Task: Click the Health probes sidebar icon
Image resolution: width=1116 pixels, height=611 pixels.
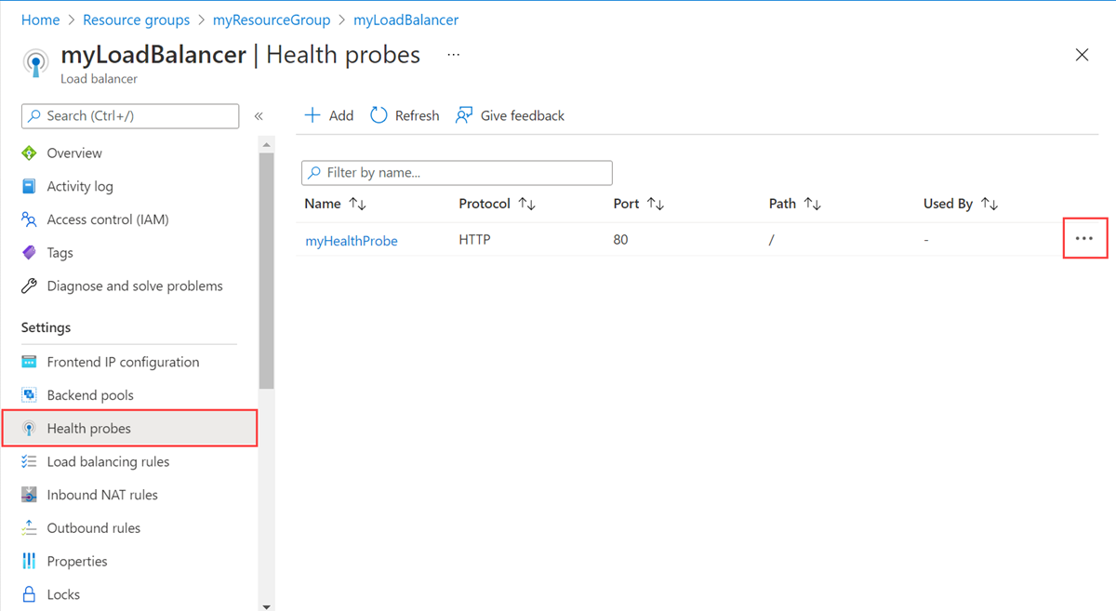Action: tap(29, 429)
